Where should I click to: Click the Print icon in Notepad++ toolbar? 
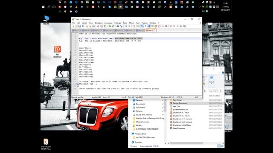[93, 26]
